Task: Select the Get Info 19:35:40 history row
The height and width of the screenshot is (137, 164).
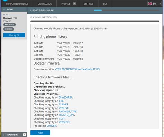Action: point(58,51)
